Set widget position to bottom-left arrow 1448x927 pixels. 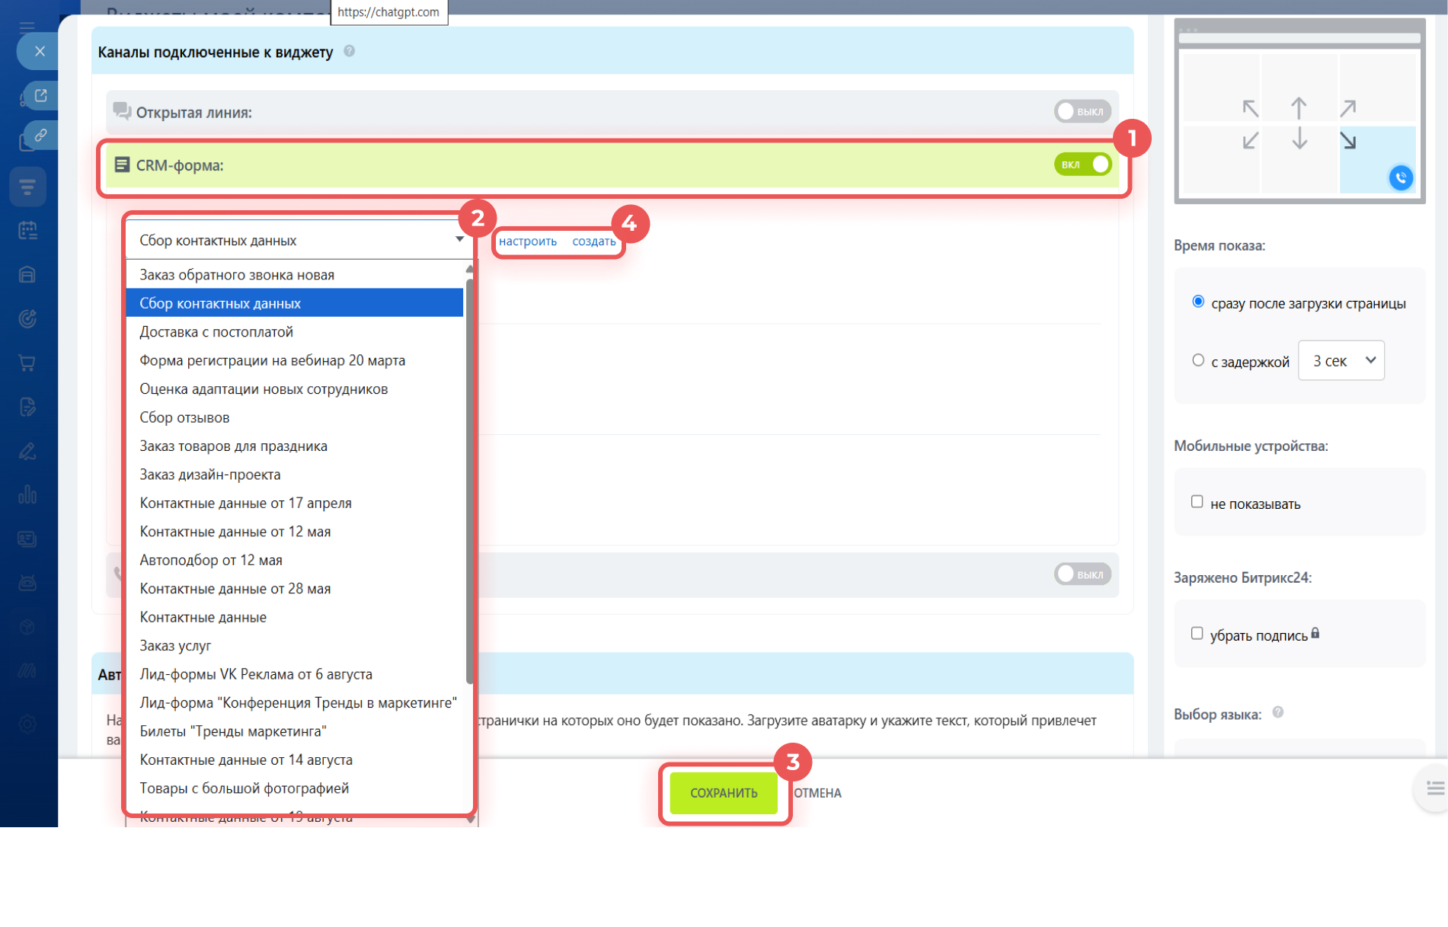(1250, 141)
